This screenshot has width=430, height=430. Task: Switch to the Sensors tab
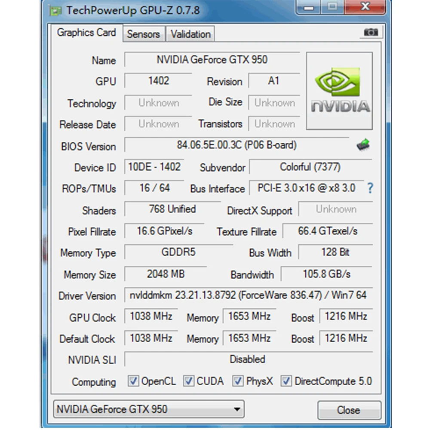click(144, 34)
